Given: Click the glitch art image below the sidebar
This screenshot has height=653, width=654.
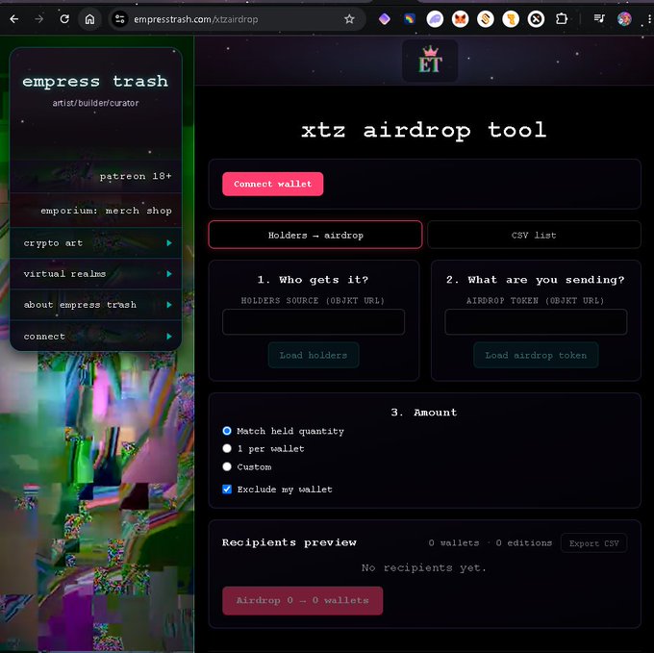Looking at the screenshot, I should click(x=96, y=500).
